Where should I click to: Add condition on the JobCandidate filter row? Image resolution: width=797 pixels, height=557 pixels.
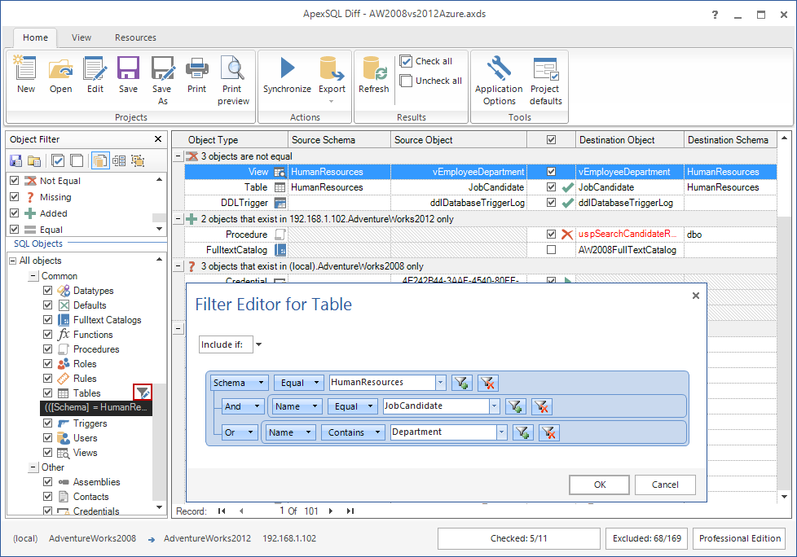(515, 406)
